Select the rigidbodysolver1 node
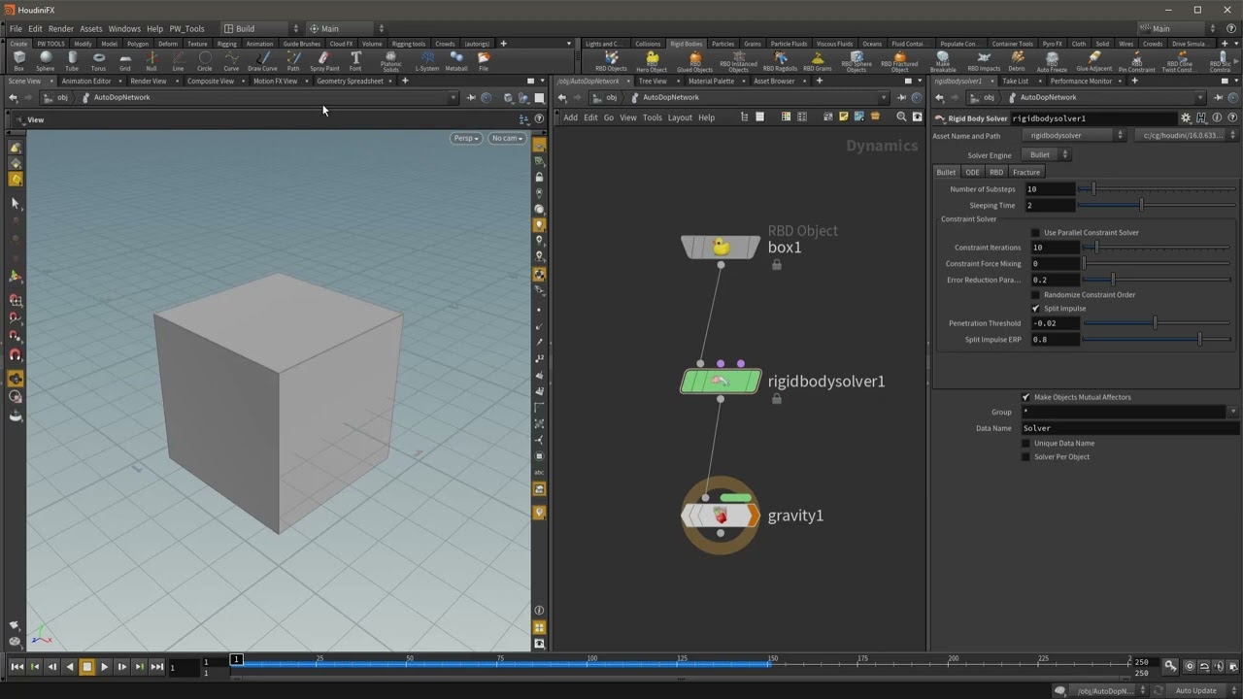Image resolution: width=1243 pixels, height=699 pixels. tap(721, 382)
